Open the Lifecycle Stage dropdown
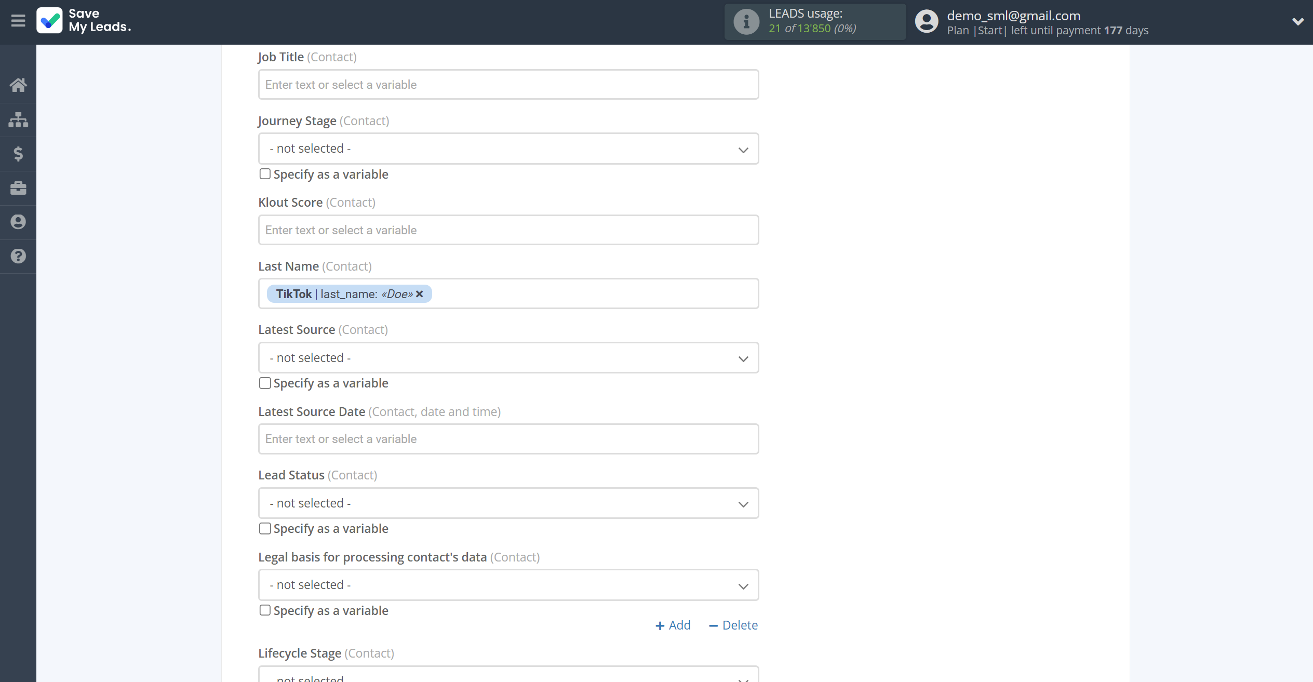 (x=508, y=674)
